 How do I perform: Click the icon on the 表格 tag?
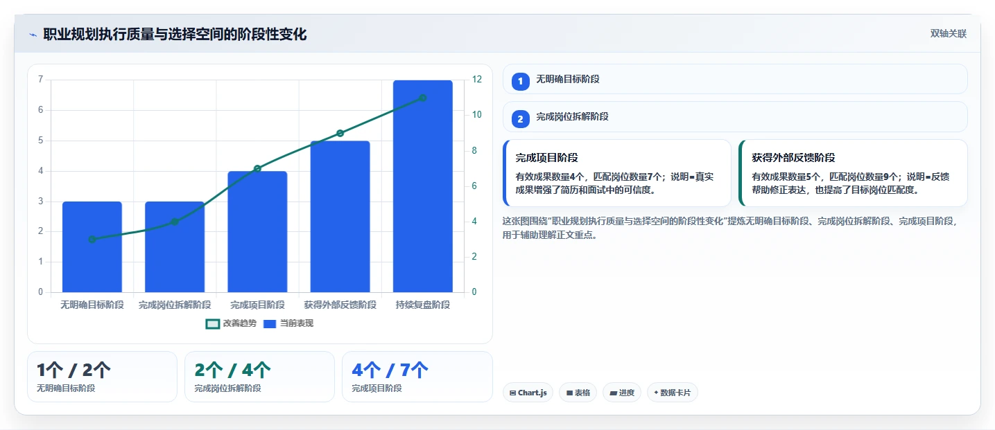click(x=569, y=393)
